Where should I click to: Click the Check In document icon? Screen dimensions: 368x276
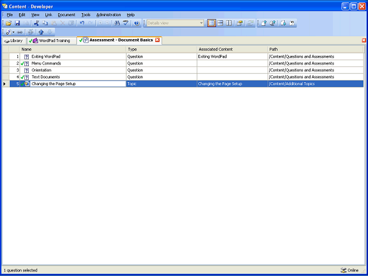tap(264, 23)
